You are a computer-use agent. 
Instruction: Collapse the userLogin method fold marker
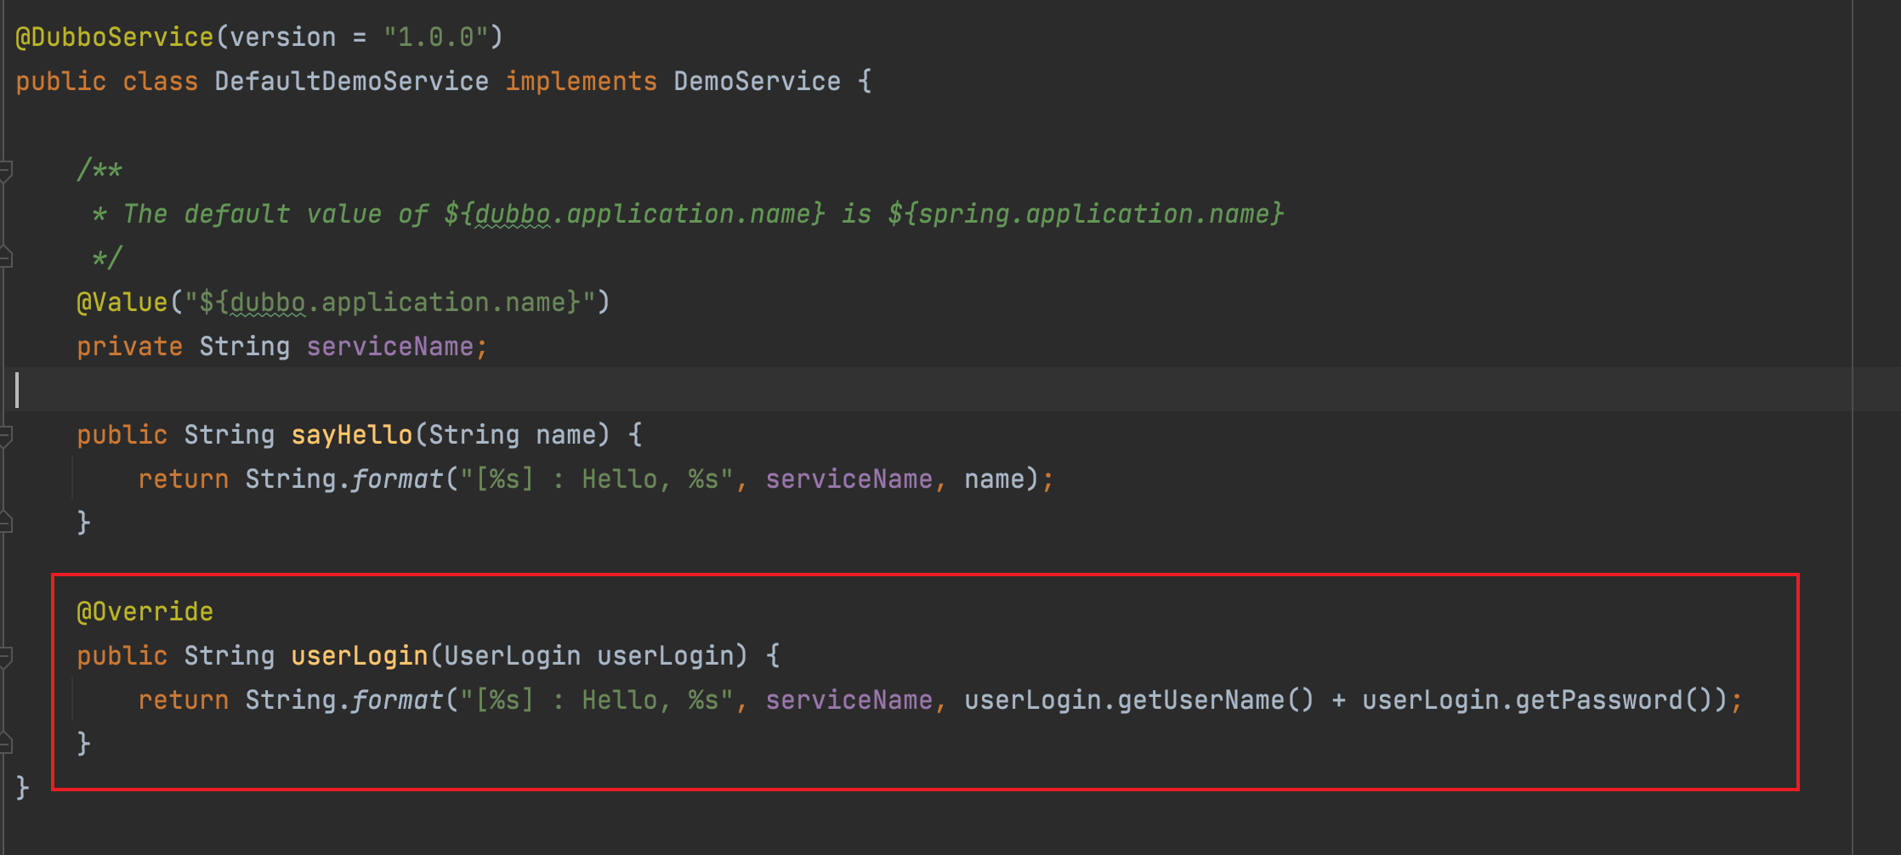pos(5,656)
